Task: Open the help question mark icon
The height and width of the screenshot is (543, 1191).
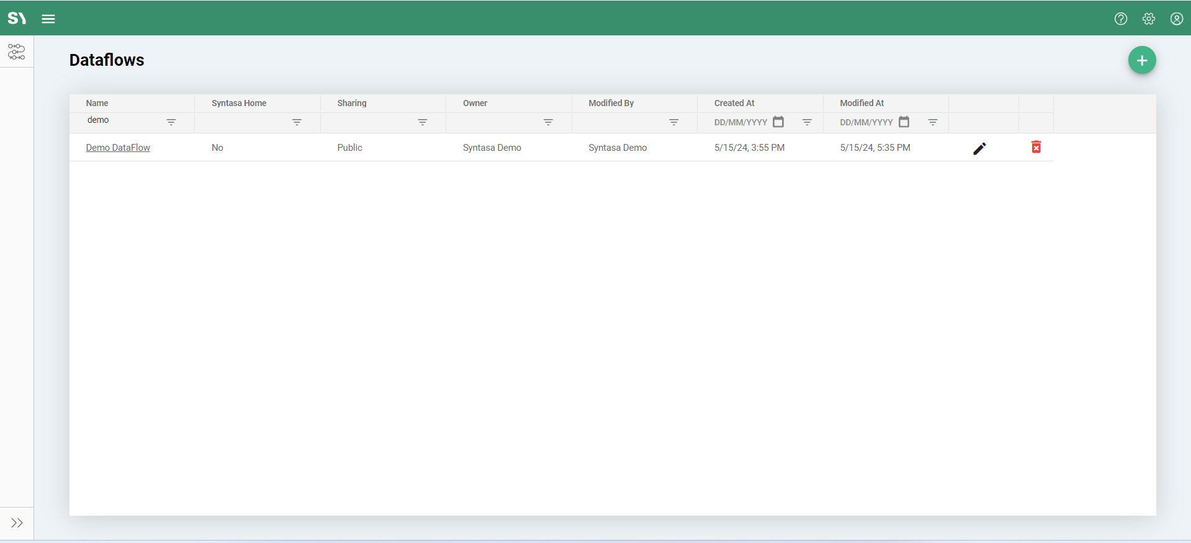Action: [x=1120, y=19]
